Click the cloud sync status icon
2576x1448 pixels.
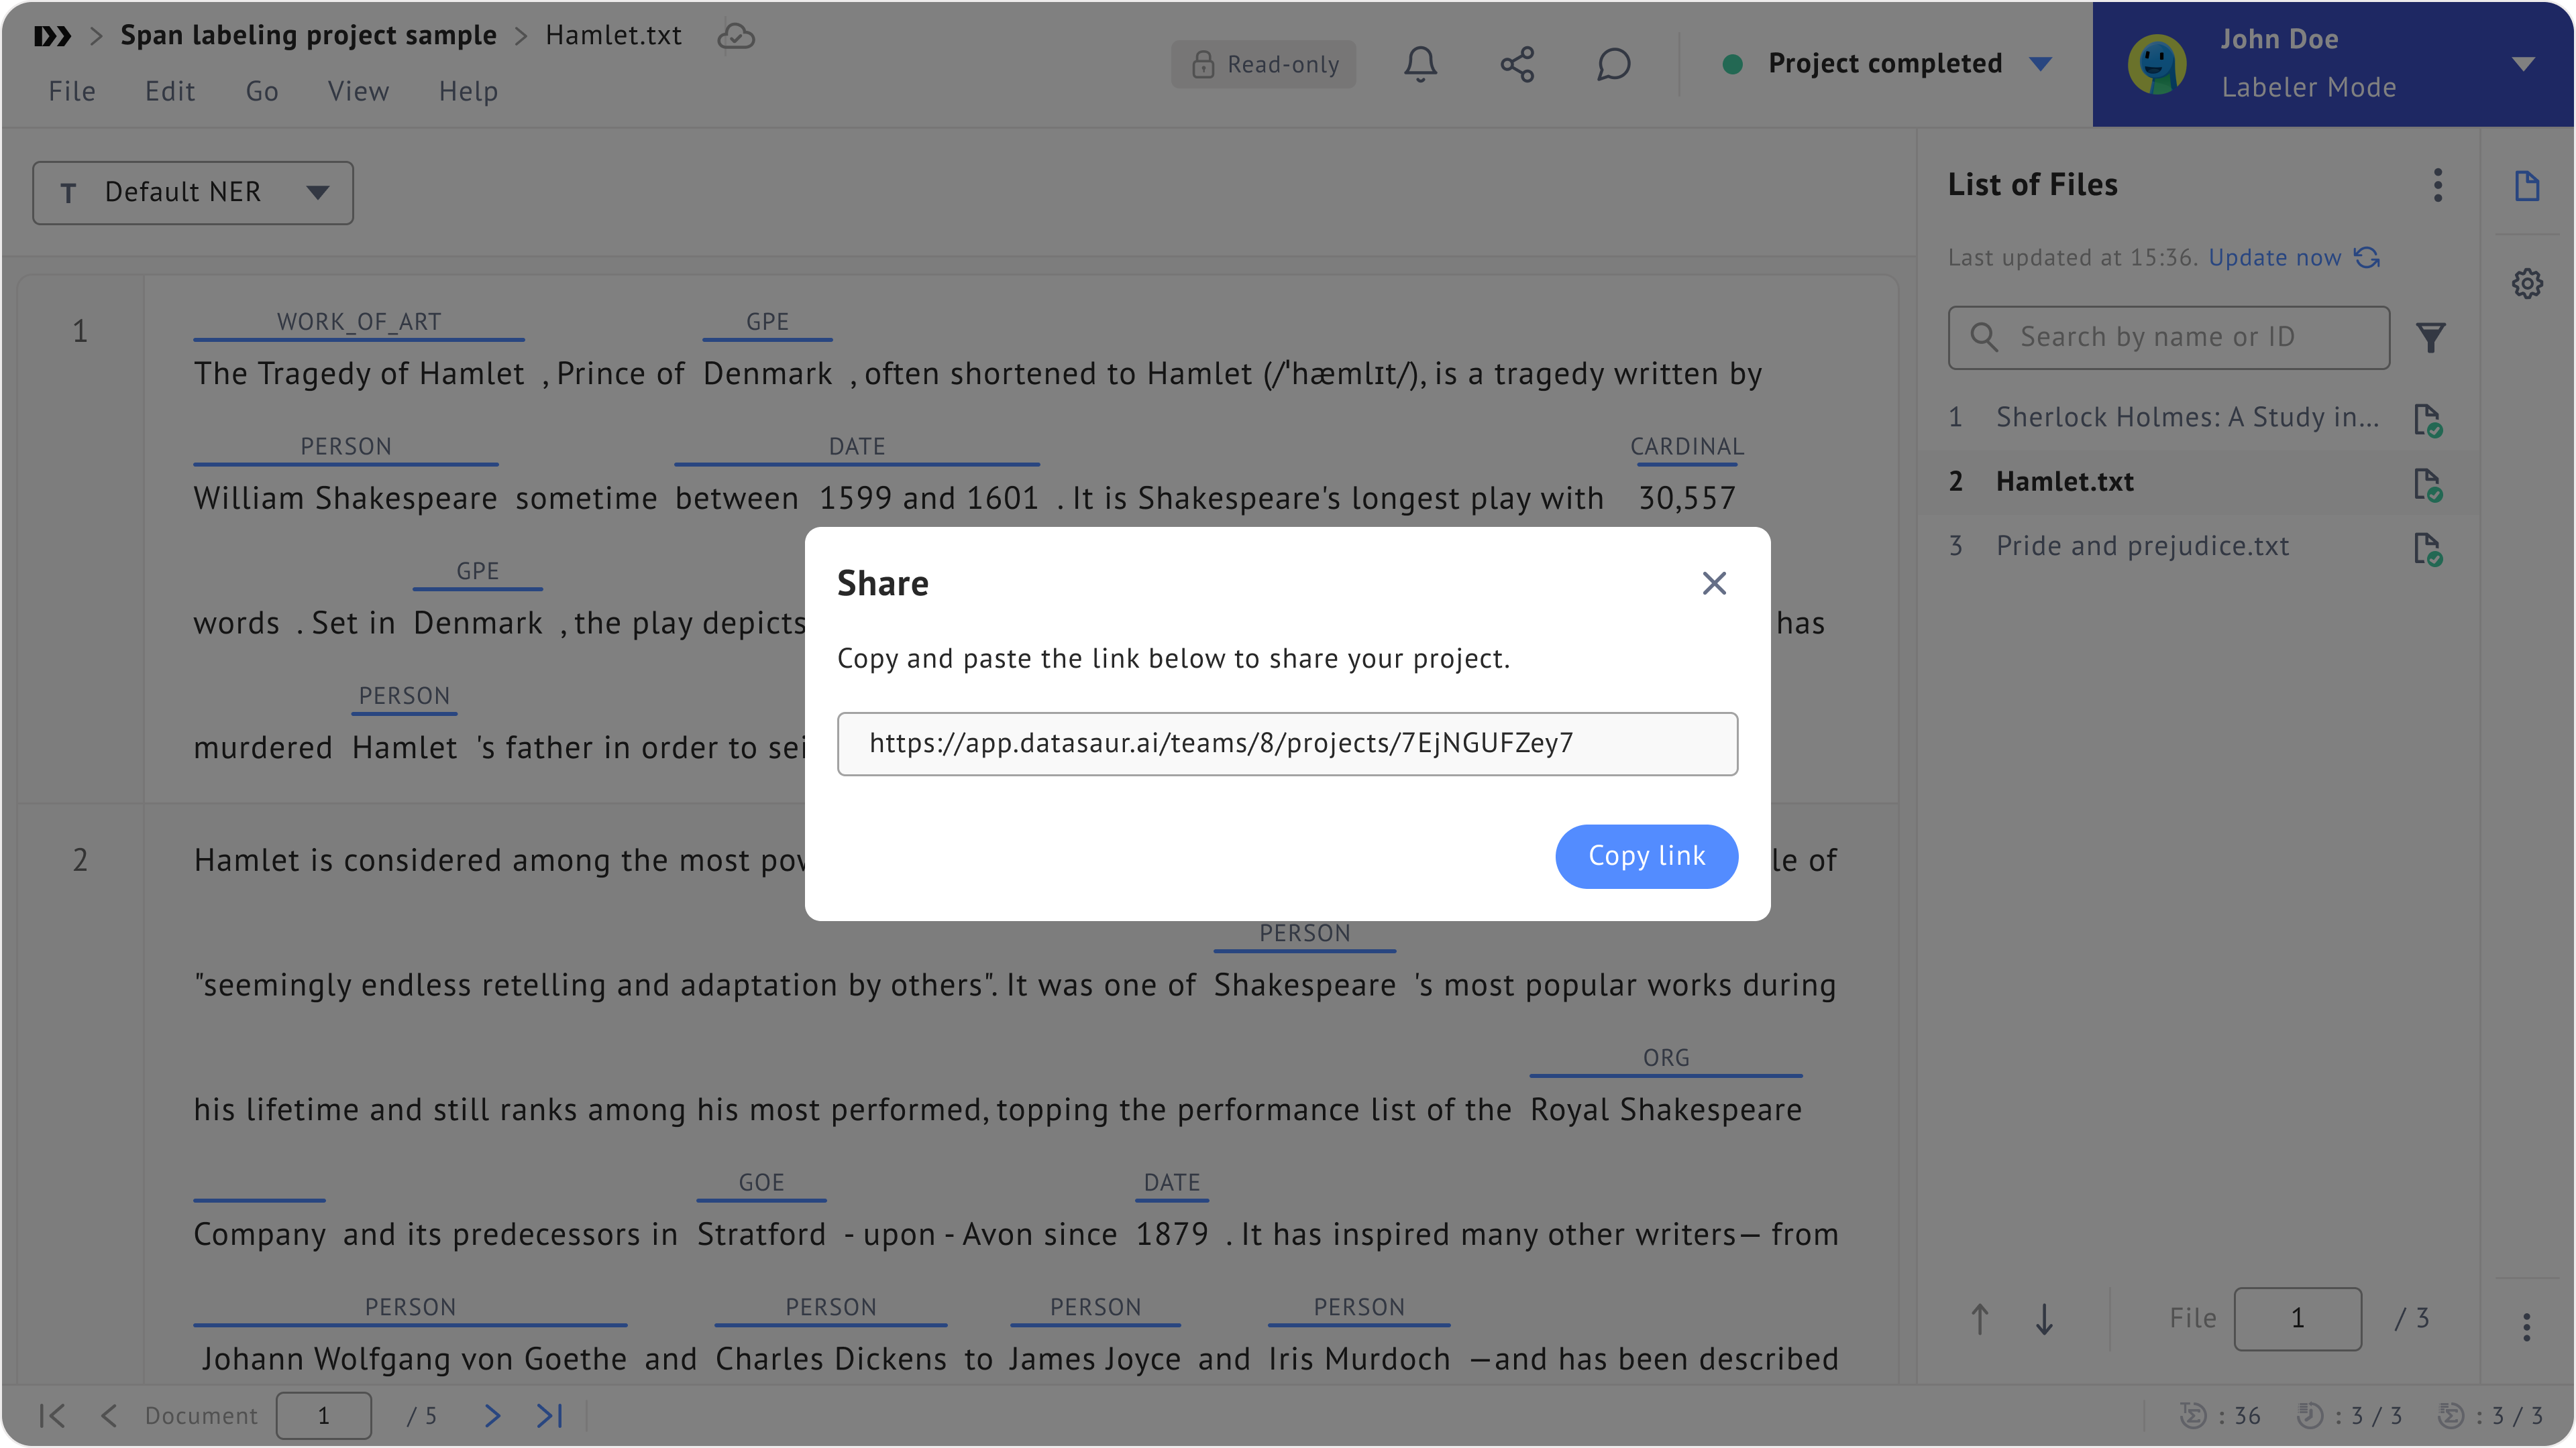(736, 36)
